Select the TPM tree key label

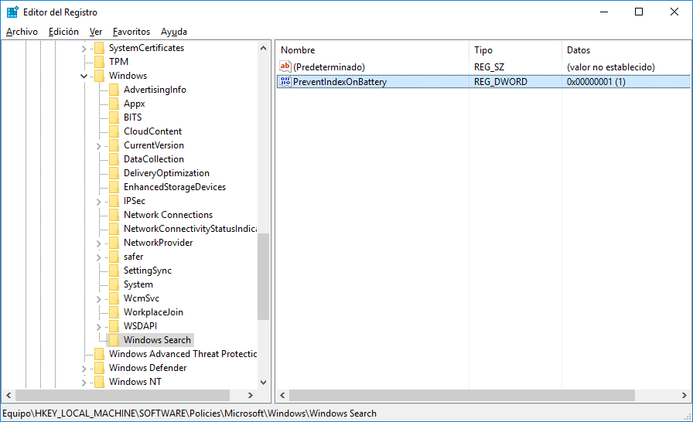pyautogui.click(x=118, y=62)
